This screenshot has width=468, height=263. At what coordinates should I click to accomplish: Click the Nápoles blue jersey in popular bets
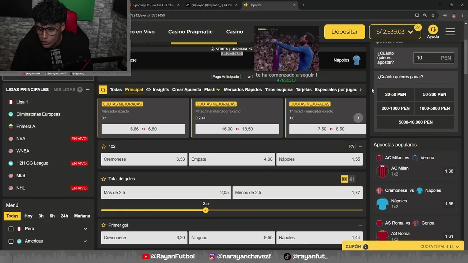382,204
